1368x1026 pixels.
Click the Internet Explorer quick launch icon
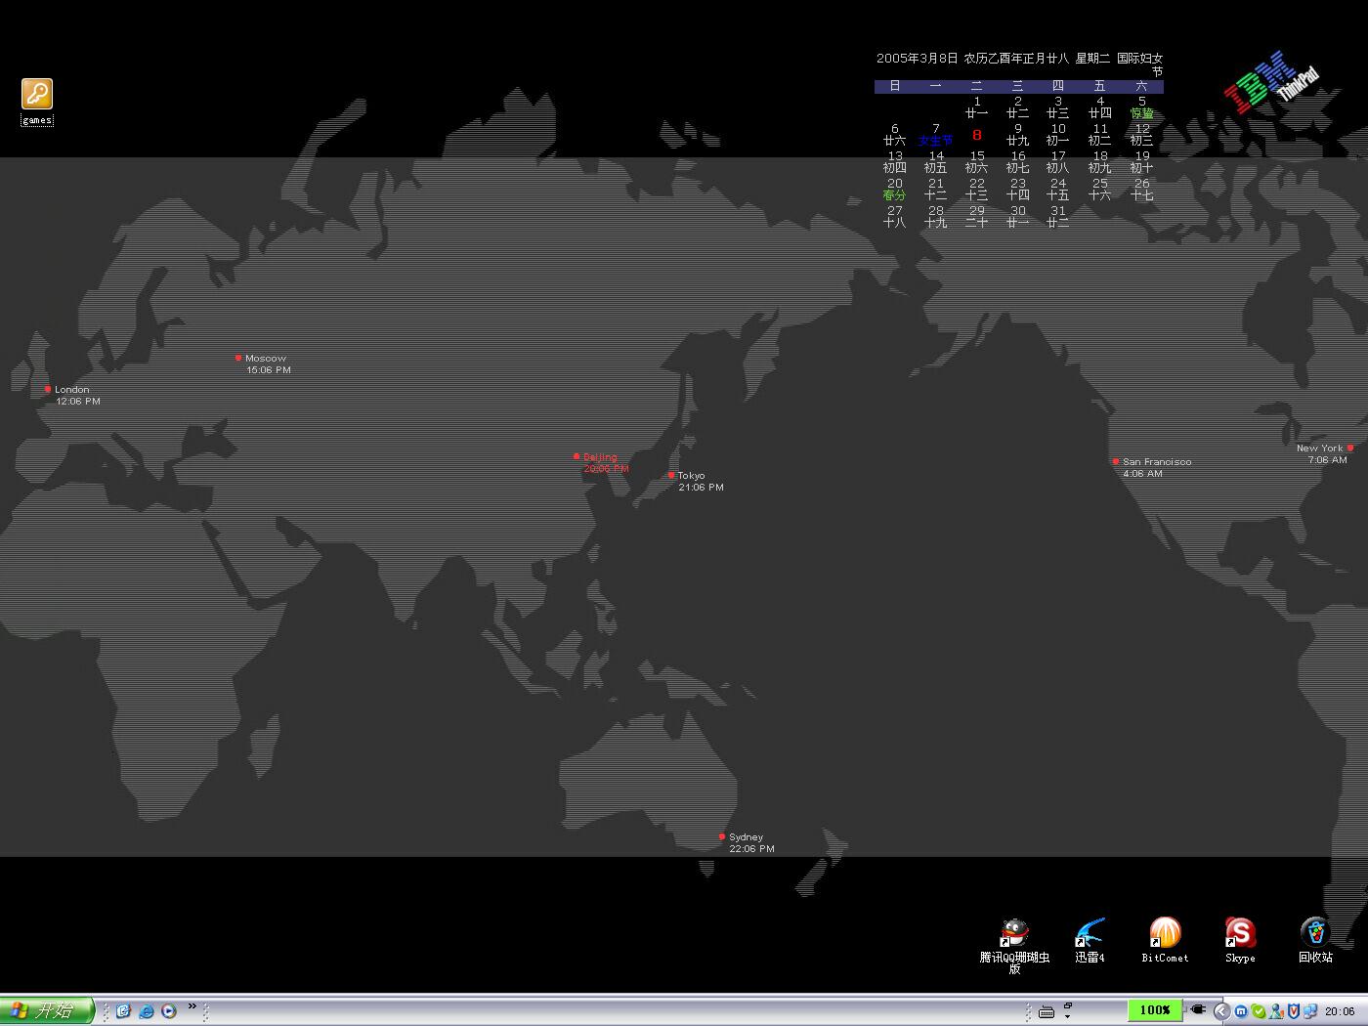pos(147,1011)
